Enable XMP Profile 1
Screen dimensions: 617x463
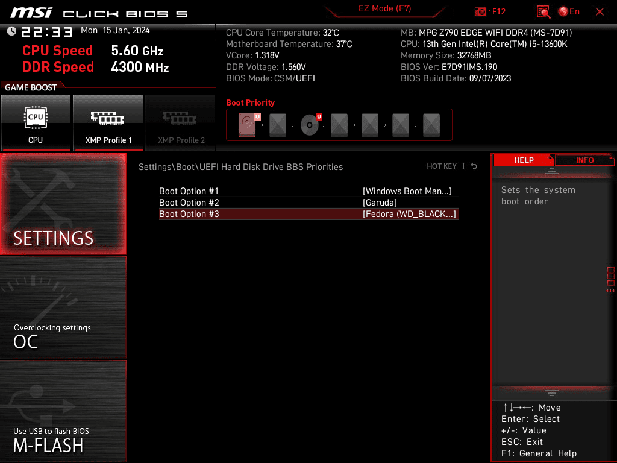(108, 123)
